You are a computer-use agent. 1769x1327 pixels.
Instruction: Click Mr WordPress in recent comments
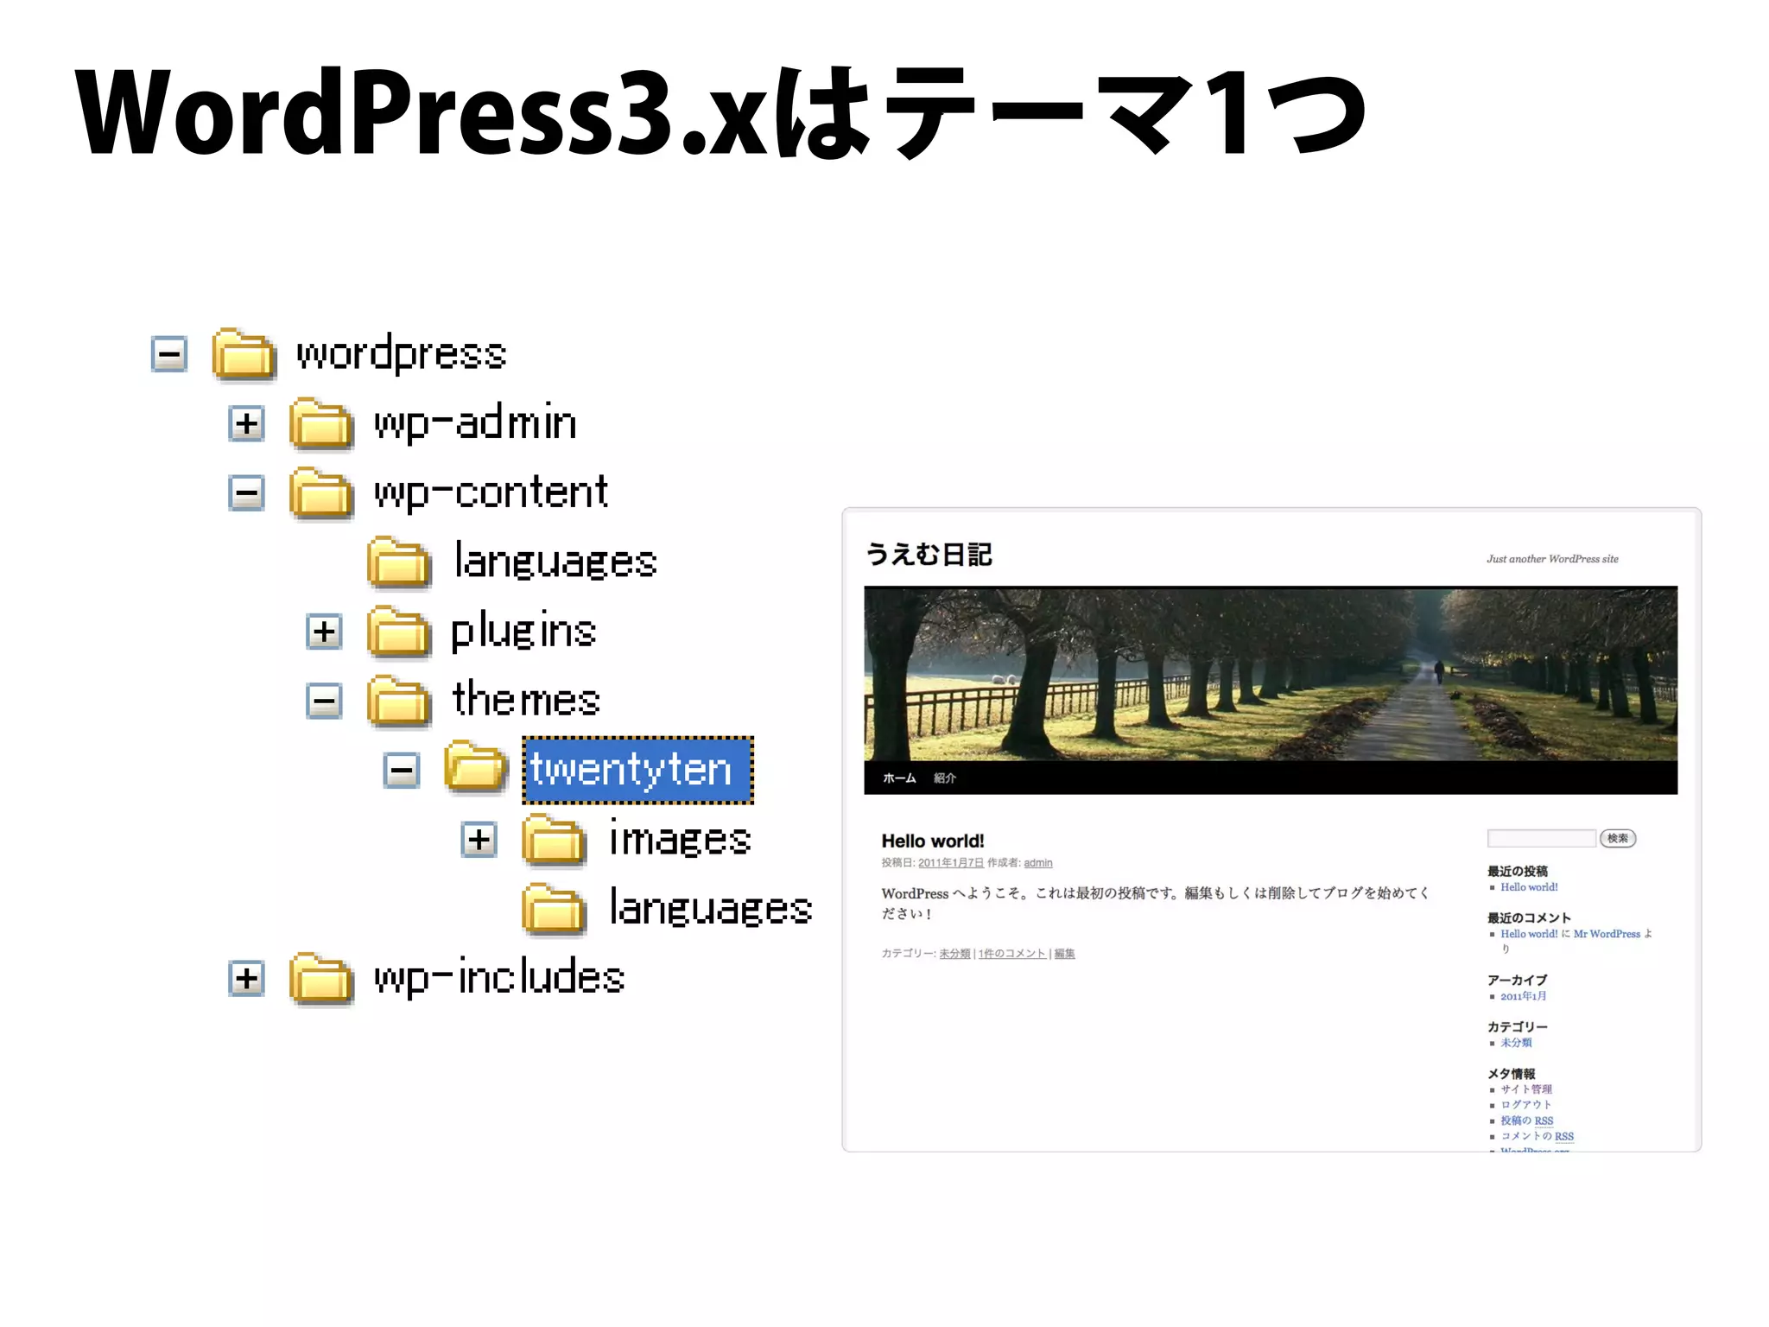pyautogui.click(x=1607, y=934)
